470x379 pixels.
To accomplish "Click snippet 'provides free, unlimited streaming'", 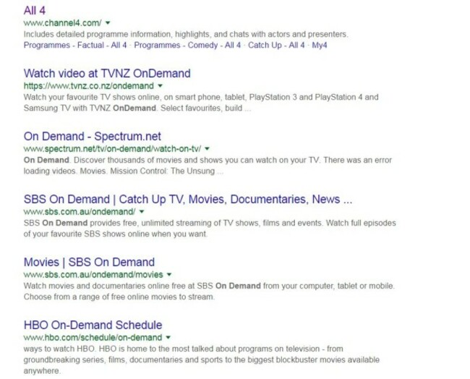I will (210, 229).
